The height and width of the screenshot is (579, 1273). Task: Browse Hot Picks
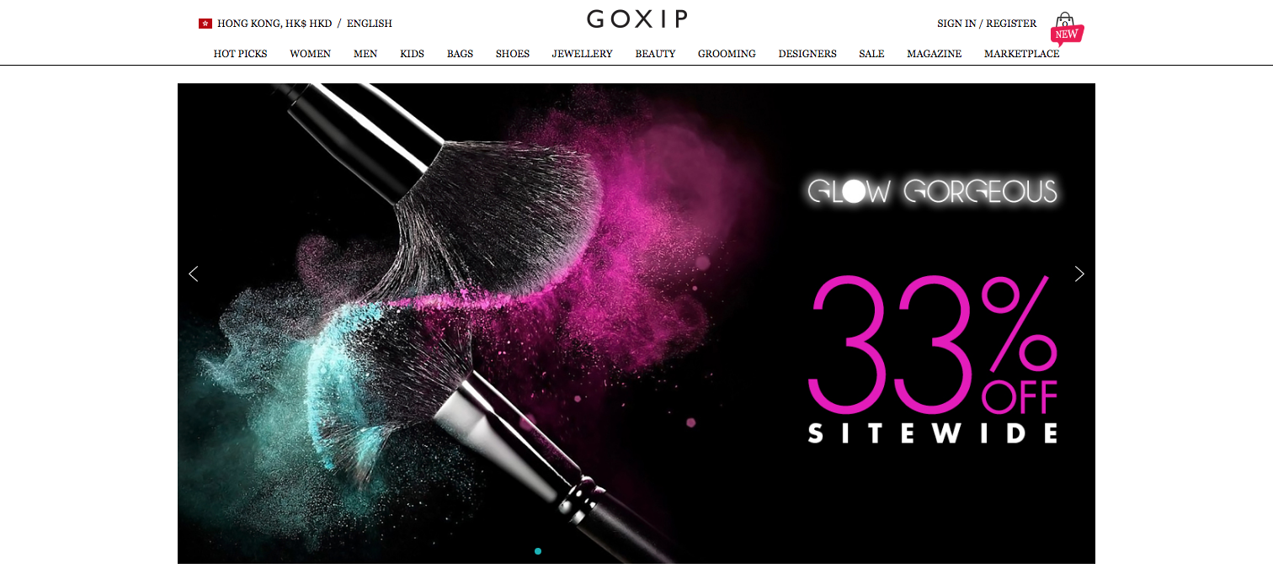(240, 54)
